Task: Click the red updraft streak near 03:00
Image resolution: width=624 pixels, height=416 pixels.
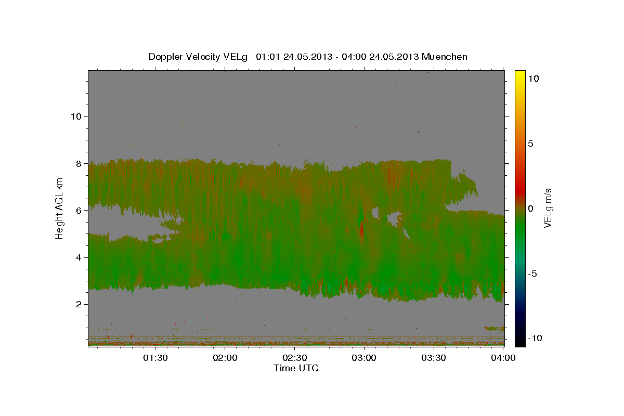Action: coord(361,228)
